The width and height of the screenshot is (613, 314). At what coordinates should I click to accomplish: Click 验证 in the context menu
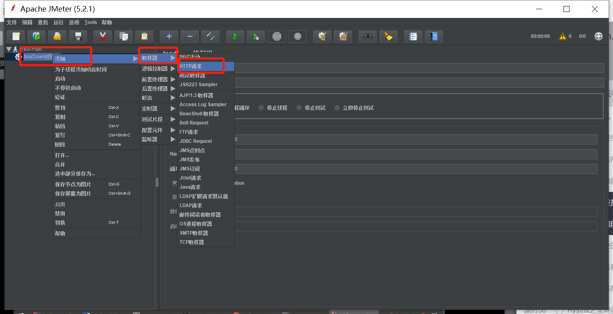pos(97,97)
